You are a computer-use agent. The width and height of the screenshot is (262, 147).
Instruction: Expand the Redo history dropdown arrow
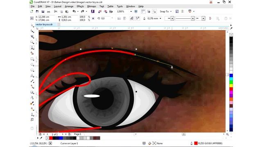86,11
